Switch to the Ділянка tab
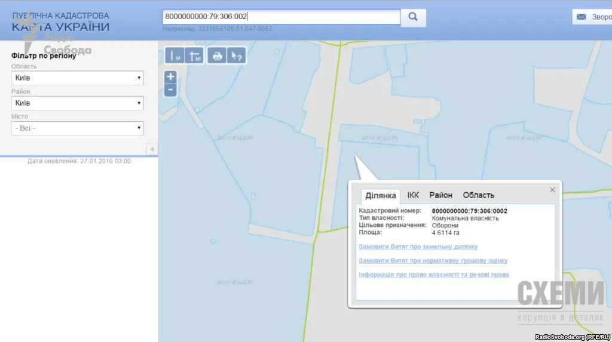The height and width of the screenshot is (342, 612). click(x=381, y=195)
